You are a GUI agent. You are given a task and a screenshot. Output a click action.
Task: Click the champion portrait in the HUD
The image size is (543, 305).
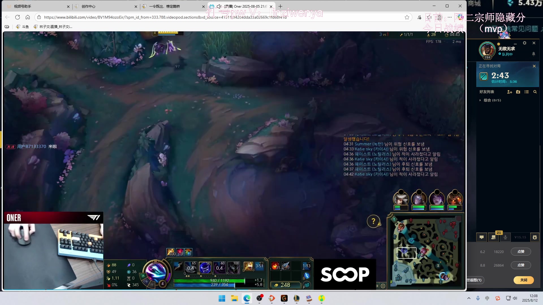tap(156, 273)
